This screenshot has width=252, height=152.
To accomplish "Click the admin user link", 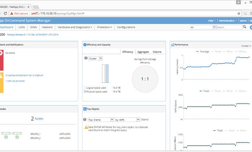I will [x=243, y=21].
